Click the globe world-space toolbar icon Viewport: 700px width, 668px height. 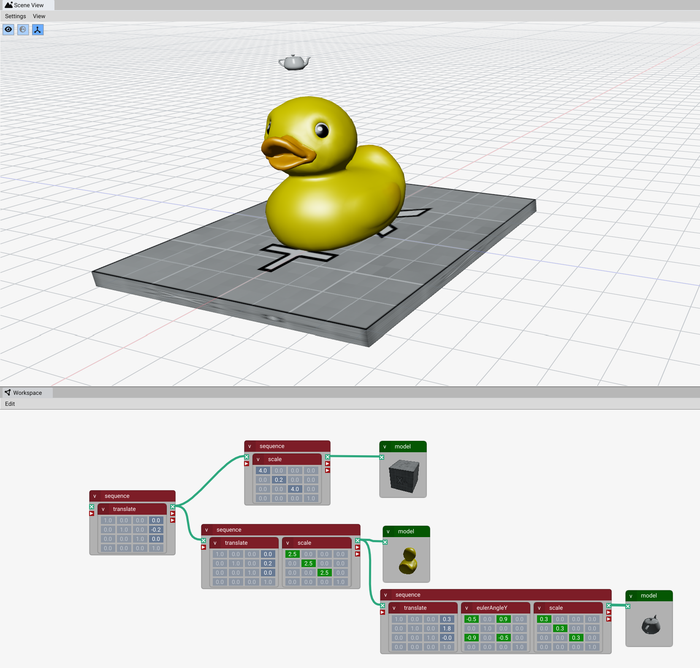coord(23,30)
